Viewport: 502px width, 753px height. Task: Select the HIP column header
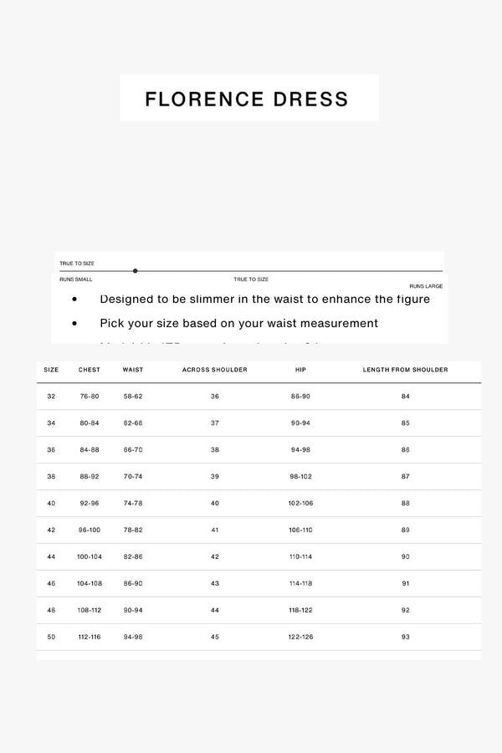pyautogui.click(x=300, y=370)
